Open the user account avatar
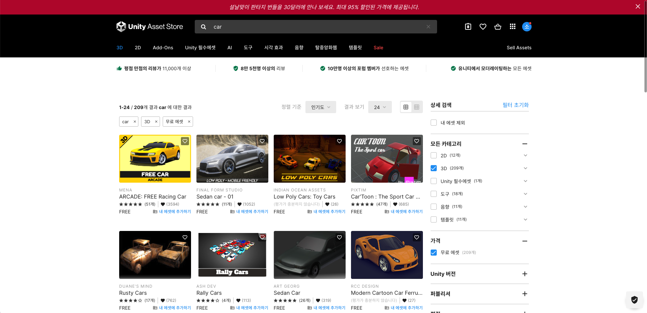Viewport: 647px width, 313px height. pos(527,27)
